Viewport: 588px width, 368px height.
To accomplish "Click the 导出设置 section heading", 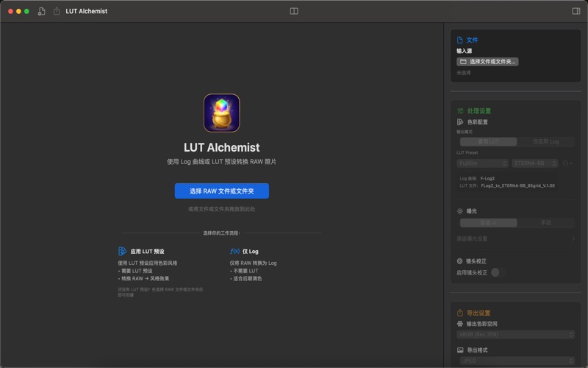I will click(x=478, y=313).
